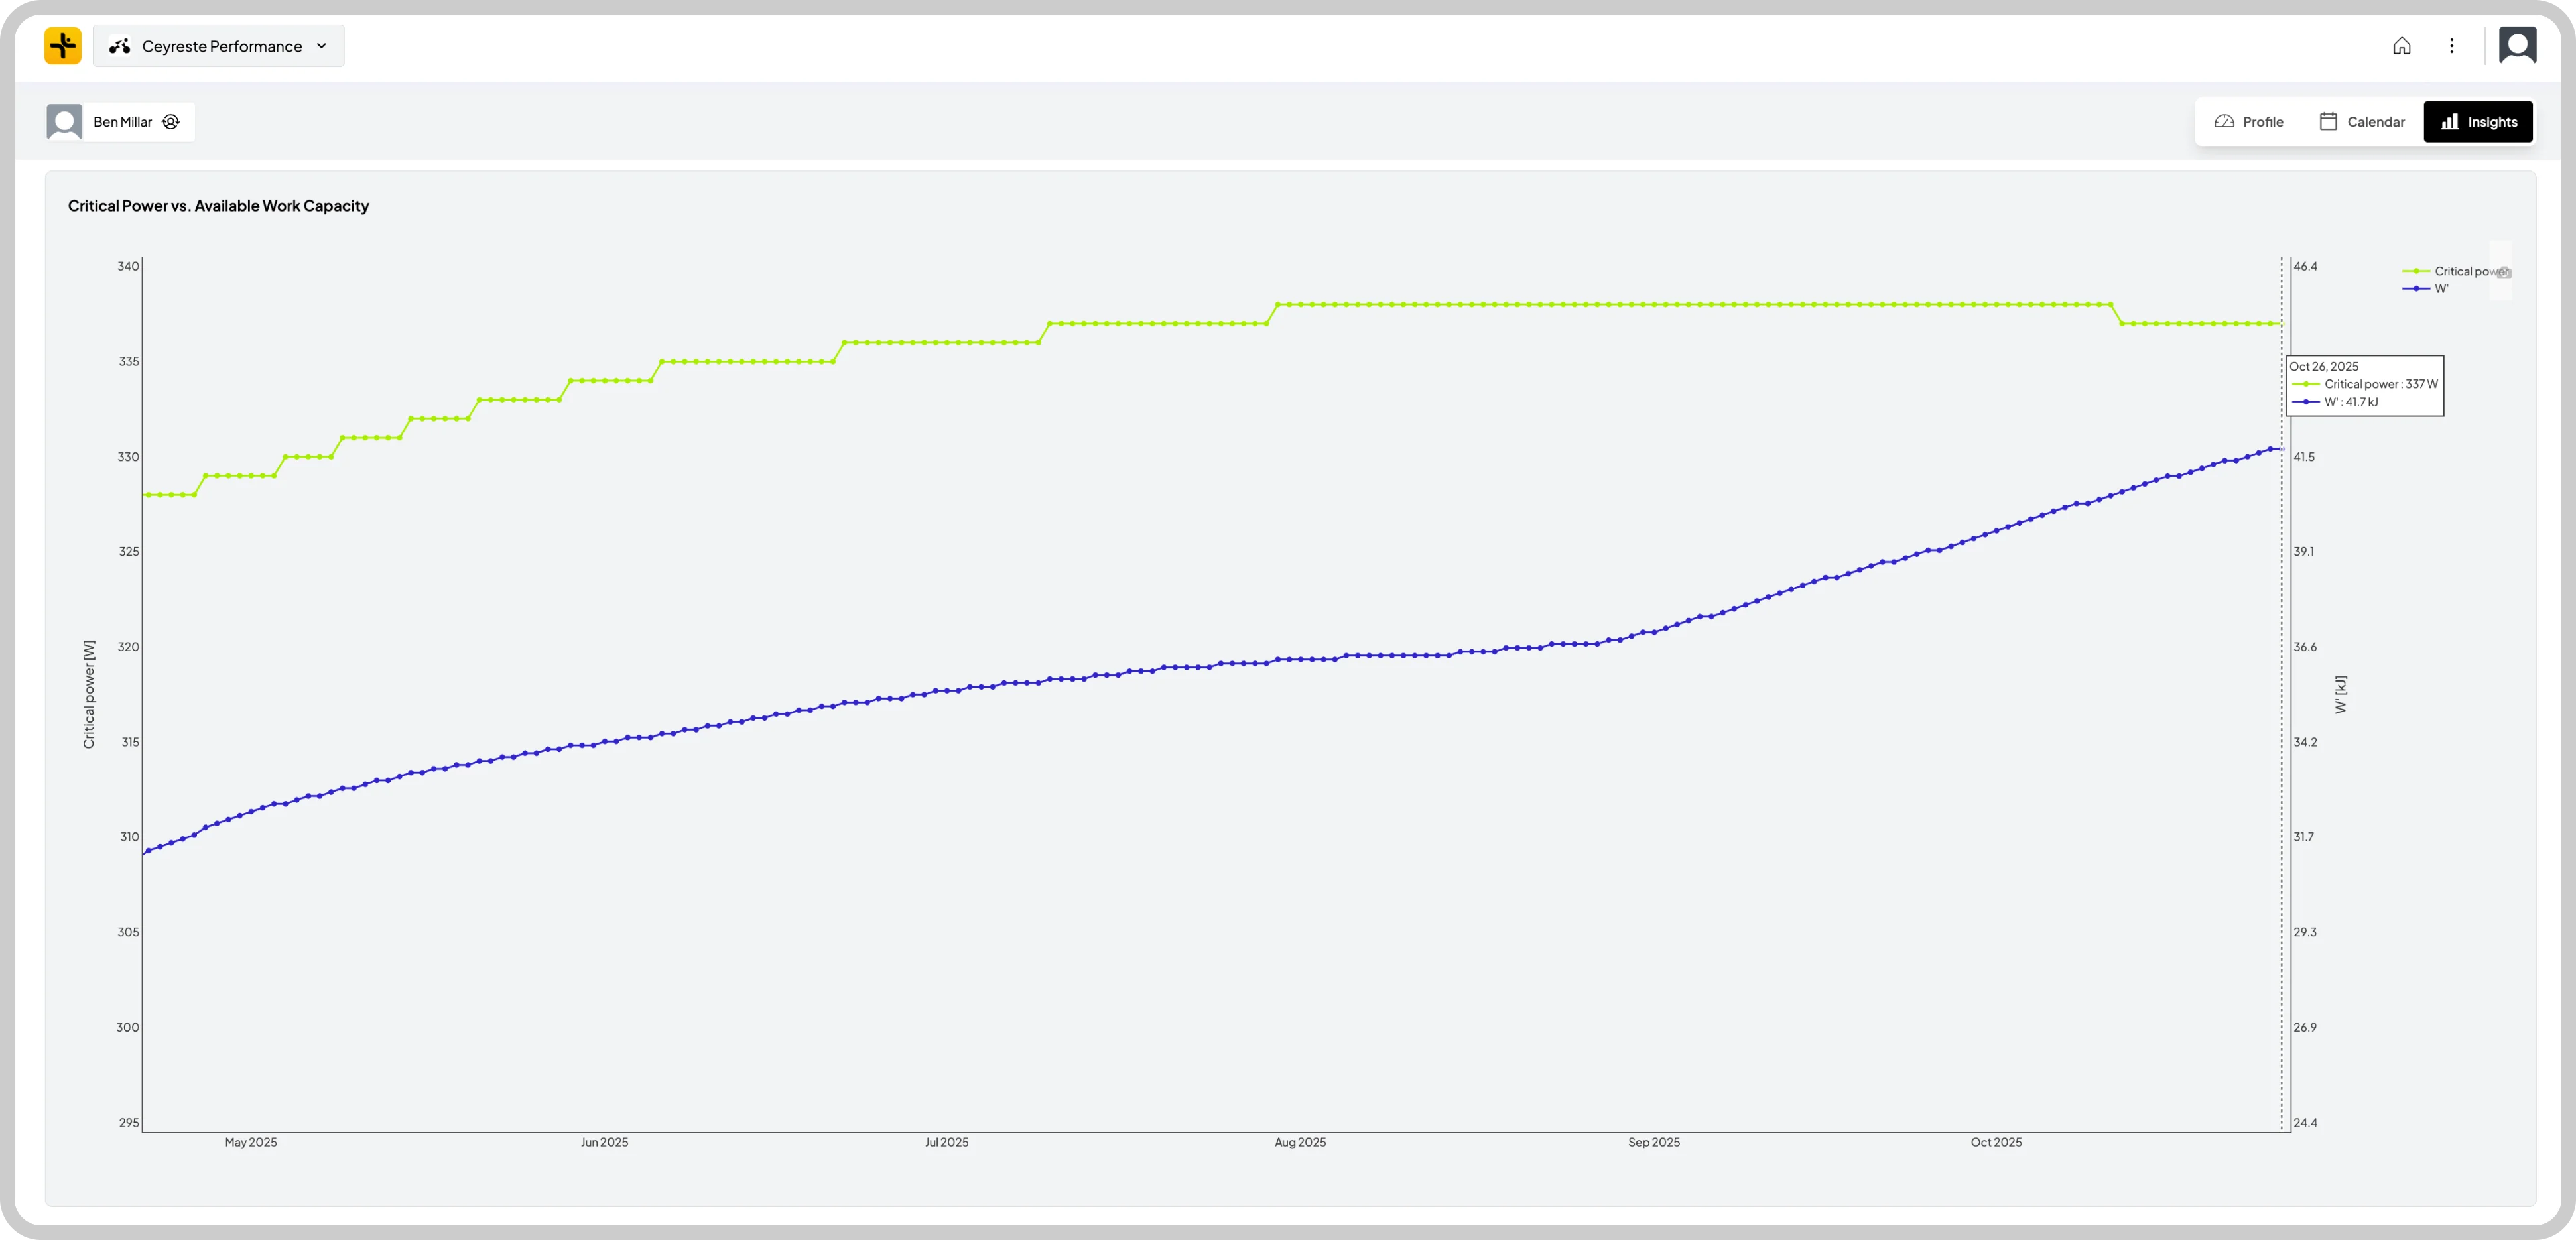Click Ben Millar's athlete avatar
This screenshot has height=1240, width=2576.
(x=65, y=122)
